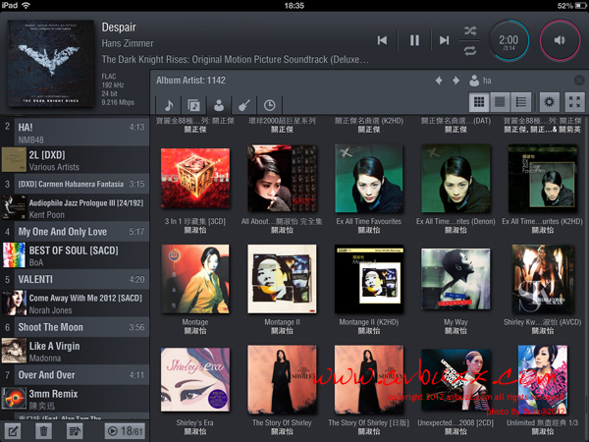Open recently played (clock icon)
The width and height of the screenshot is (589, 442).
pos(270,104)
